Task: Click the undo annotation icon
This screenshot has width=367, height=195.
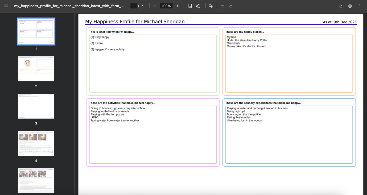Action: [222, 6]
